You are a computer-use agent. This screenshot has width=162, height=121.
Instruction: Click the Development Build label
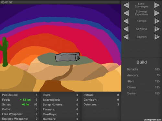coord(153,120)
